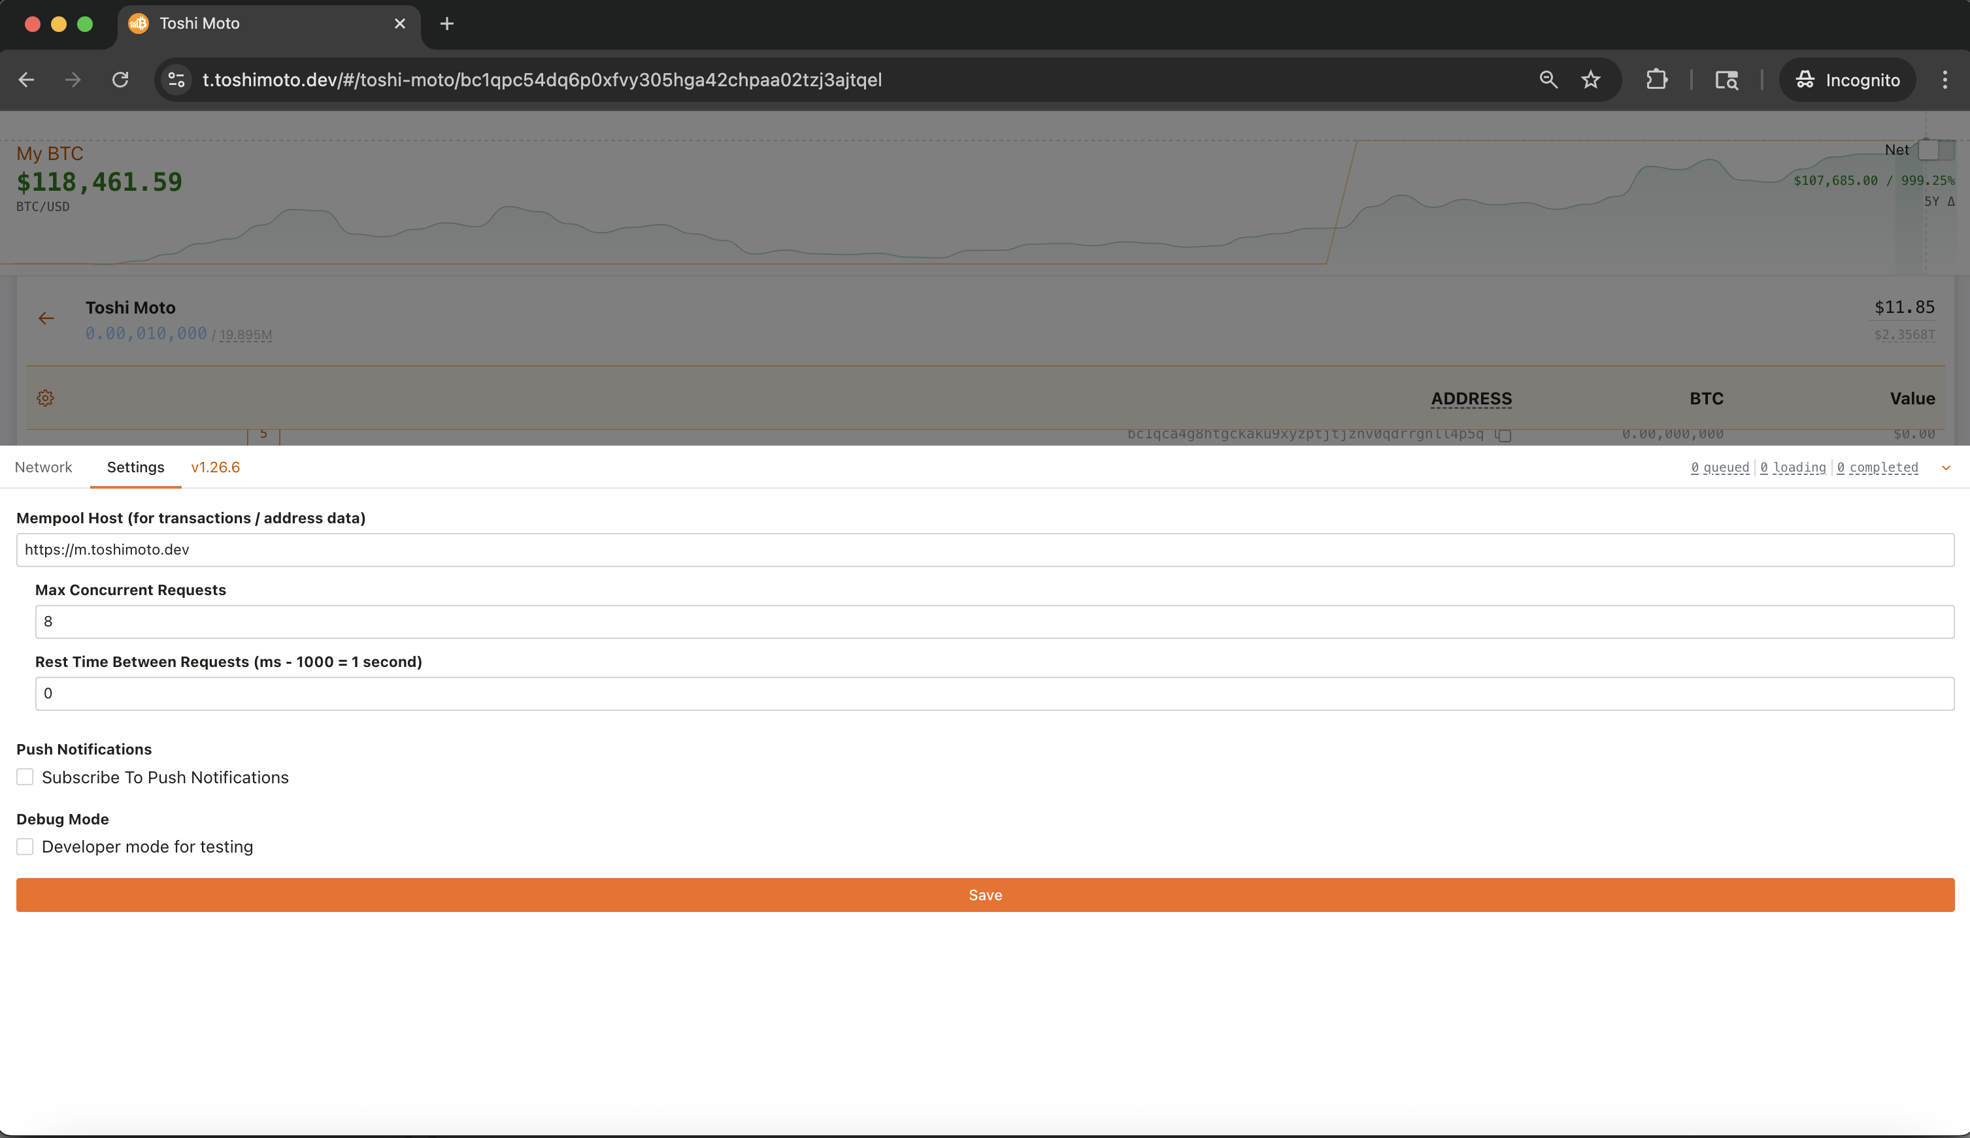This screenshot has height=1138, width=1970.
Task: Open the 0 queued requests link
Action: click(x=1719, y=467)
